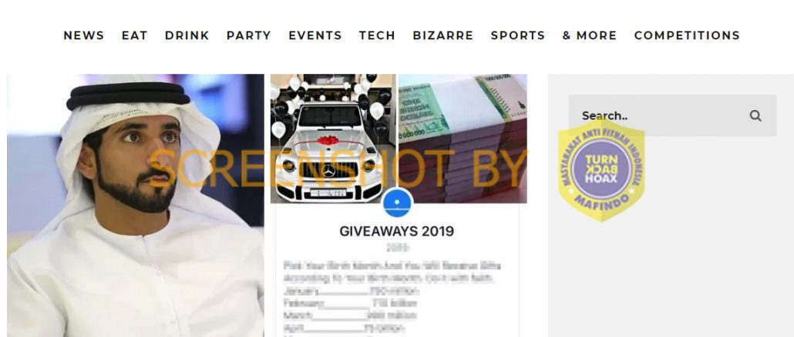794x337 pixels.
Task: Click the man in white headdress photo
Action: pyautogui.click(x=135, y=205)
